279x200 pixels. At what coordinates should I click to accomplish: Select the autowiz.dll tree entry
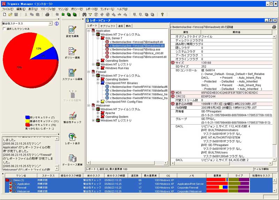point(137,46)
